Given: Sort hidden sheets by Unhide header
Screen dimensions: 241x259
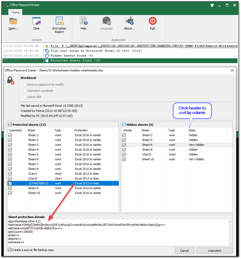Looking at the screenshot, I should point(131,130).
